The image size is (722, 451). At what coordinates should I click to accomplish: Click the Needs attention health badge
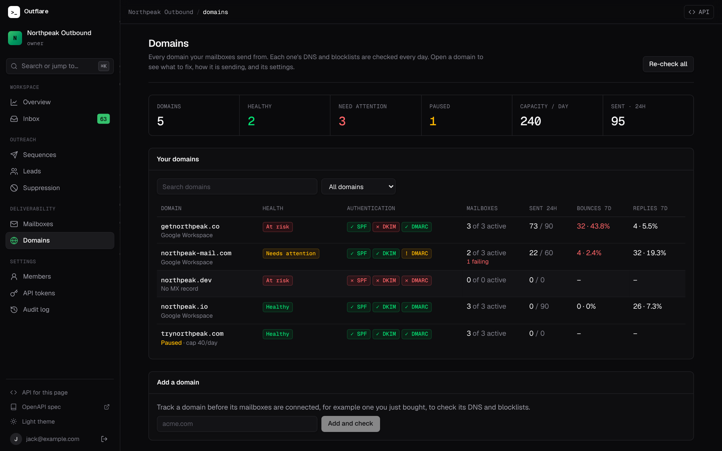[x=291, y=254]
